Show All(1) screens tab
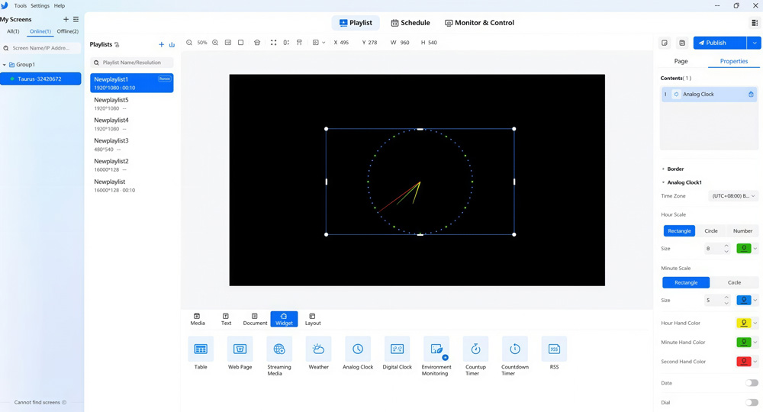The image size is (763, 412). (x=13, y=31)
